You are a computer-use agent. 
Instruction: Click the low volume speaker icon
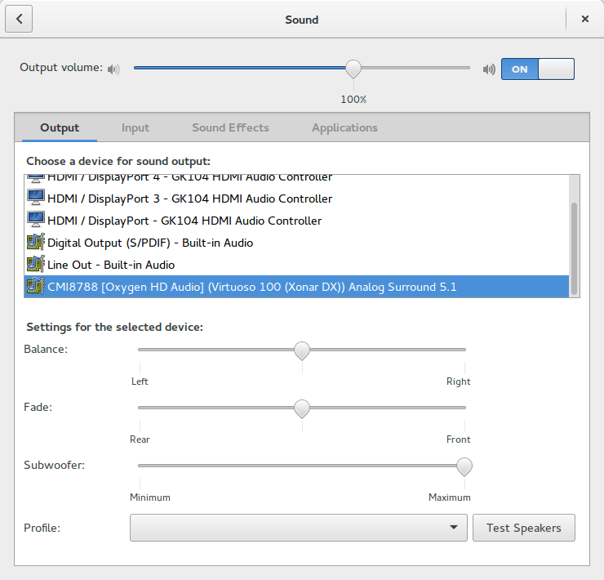pos(113,69)
